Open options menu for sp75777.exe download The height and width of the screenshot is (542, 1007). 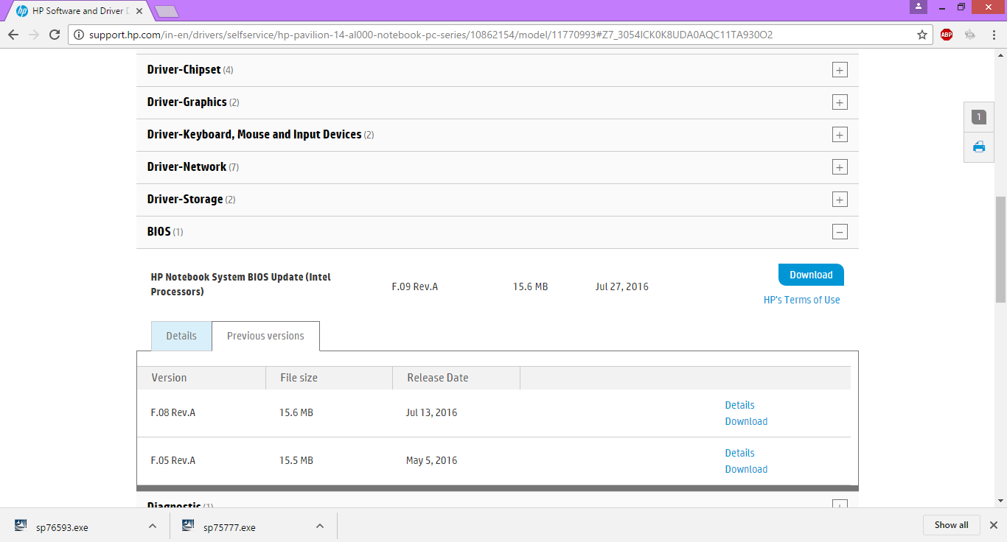(x=320, y=526)
